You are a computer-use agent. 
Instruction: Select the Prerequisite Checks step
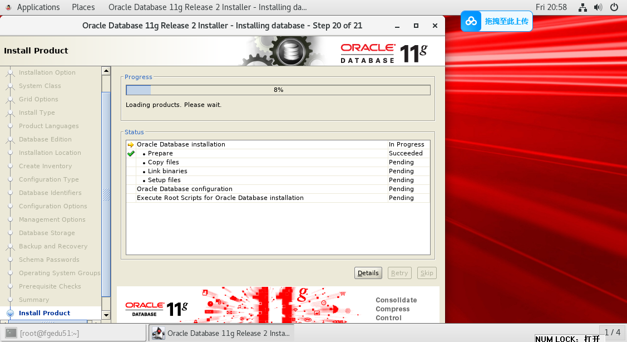click(50, 286)
